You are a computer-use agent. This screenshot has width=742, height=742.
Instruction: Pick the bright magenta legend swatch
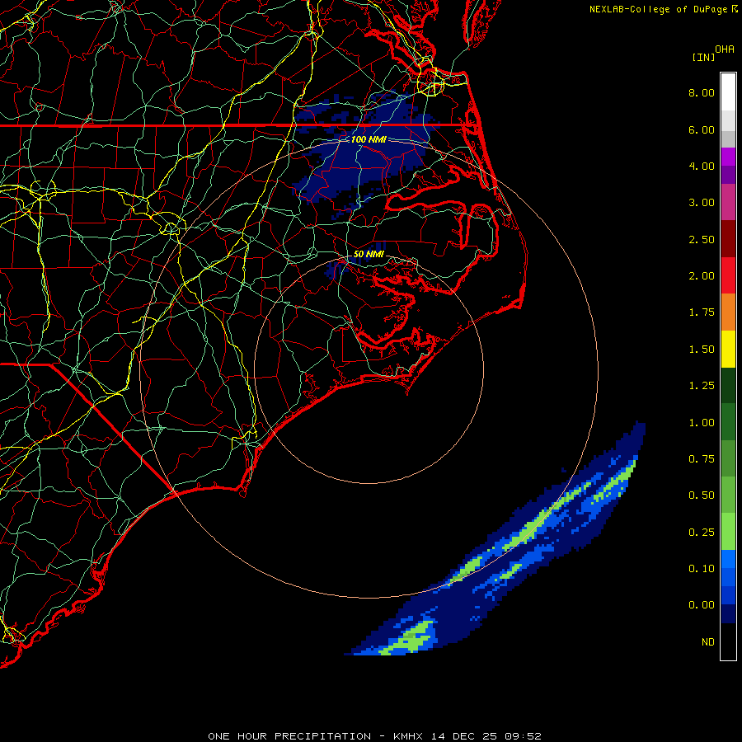point(728,157)
